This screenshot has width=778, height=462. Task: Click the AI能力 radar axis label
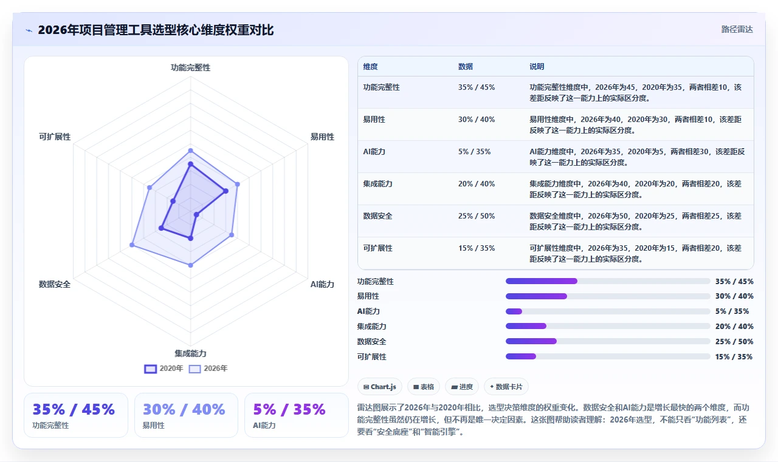click(x=322, y=285)
